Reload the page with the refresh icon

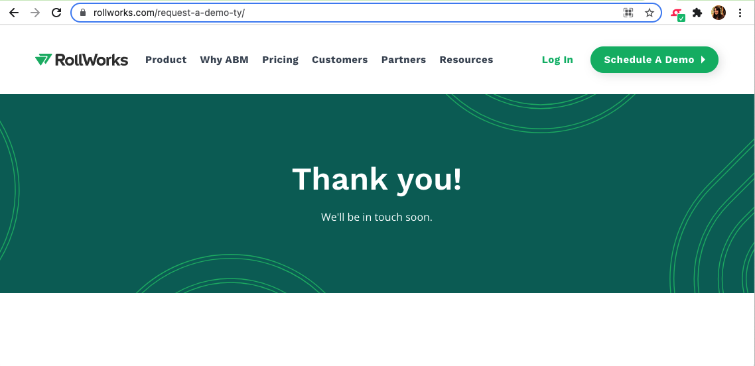56,13
